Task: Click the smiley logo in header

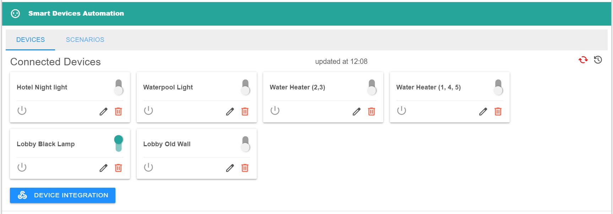Action: (15, 13)
